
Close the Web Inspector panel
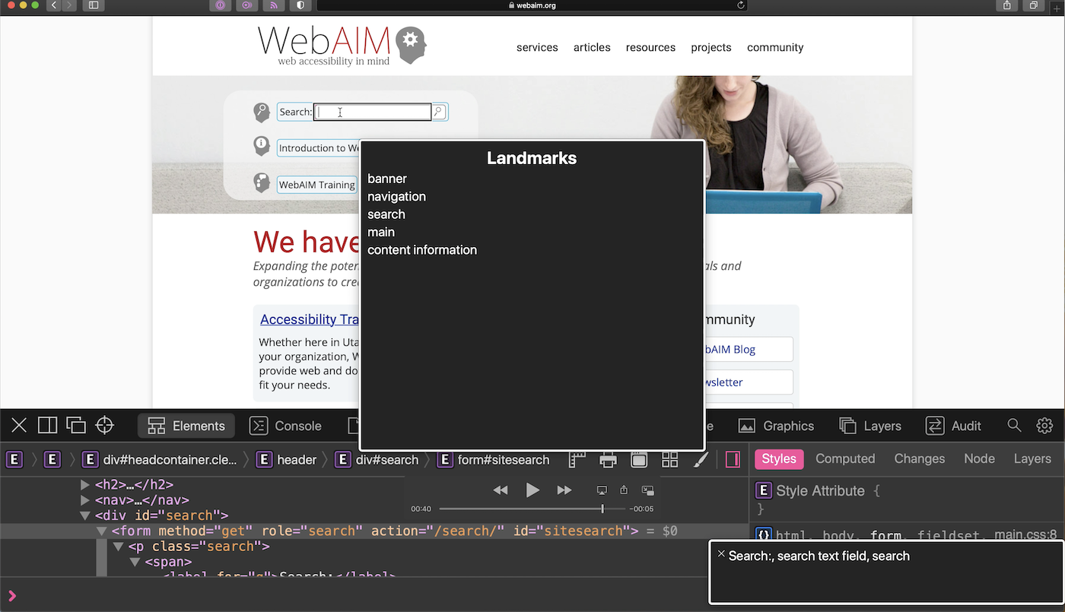pyautogui.click(x=19, y=426)
